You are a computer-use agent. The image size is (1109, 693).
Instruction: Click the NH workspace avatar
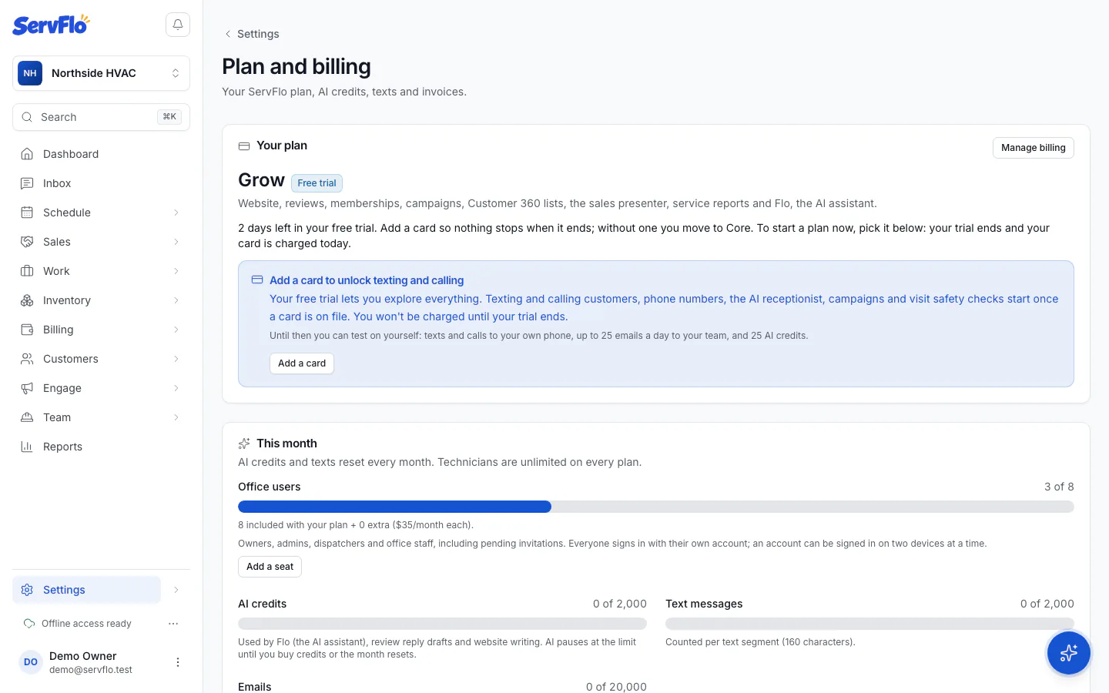pyautogui.click(x=30, y=73)
